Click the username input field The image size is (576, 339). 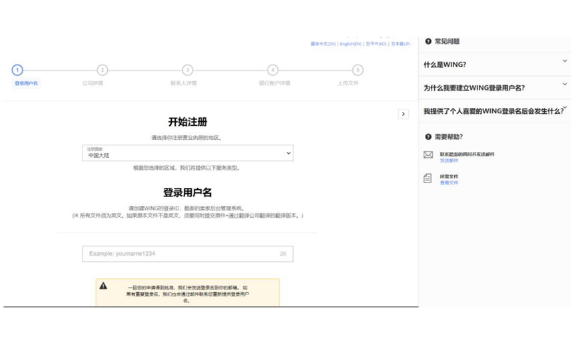coord(180,254)
